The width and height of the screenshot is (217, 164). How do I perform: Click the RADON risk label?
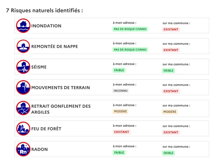coord(39,149)
